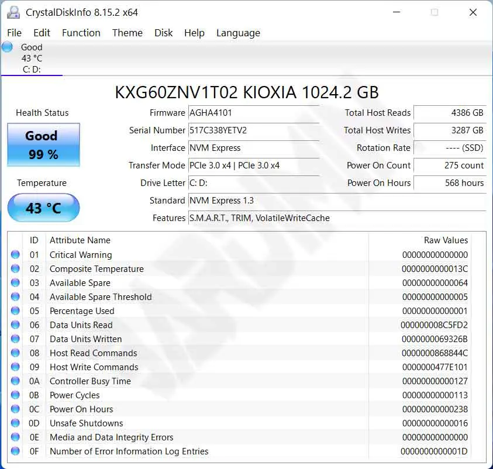The width and height of the screenshot is (493, 469).
Task: Click raw value 00000000000238
Action: (435, 409)
